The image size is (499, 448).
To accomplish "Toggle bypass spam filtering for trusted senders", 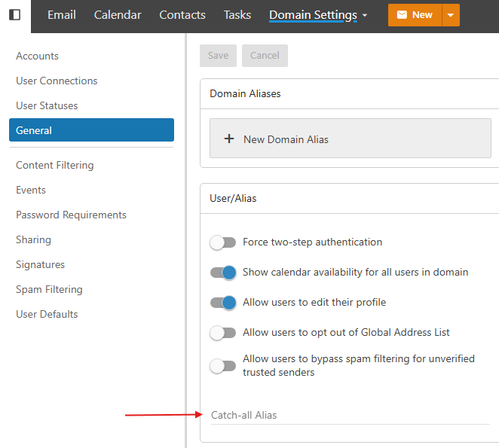I will click(x=222, y=366).
